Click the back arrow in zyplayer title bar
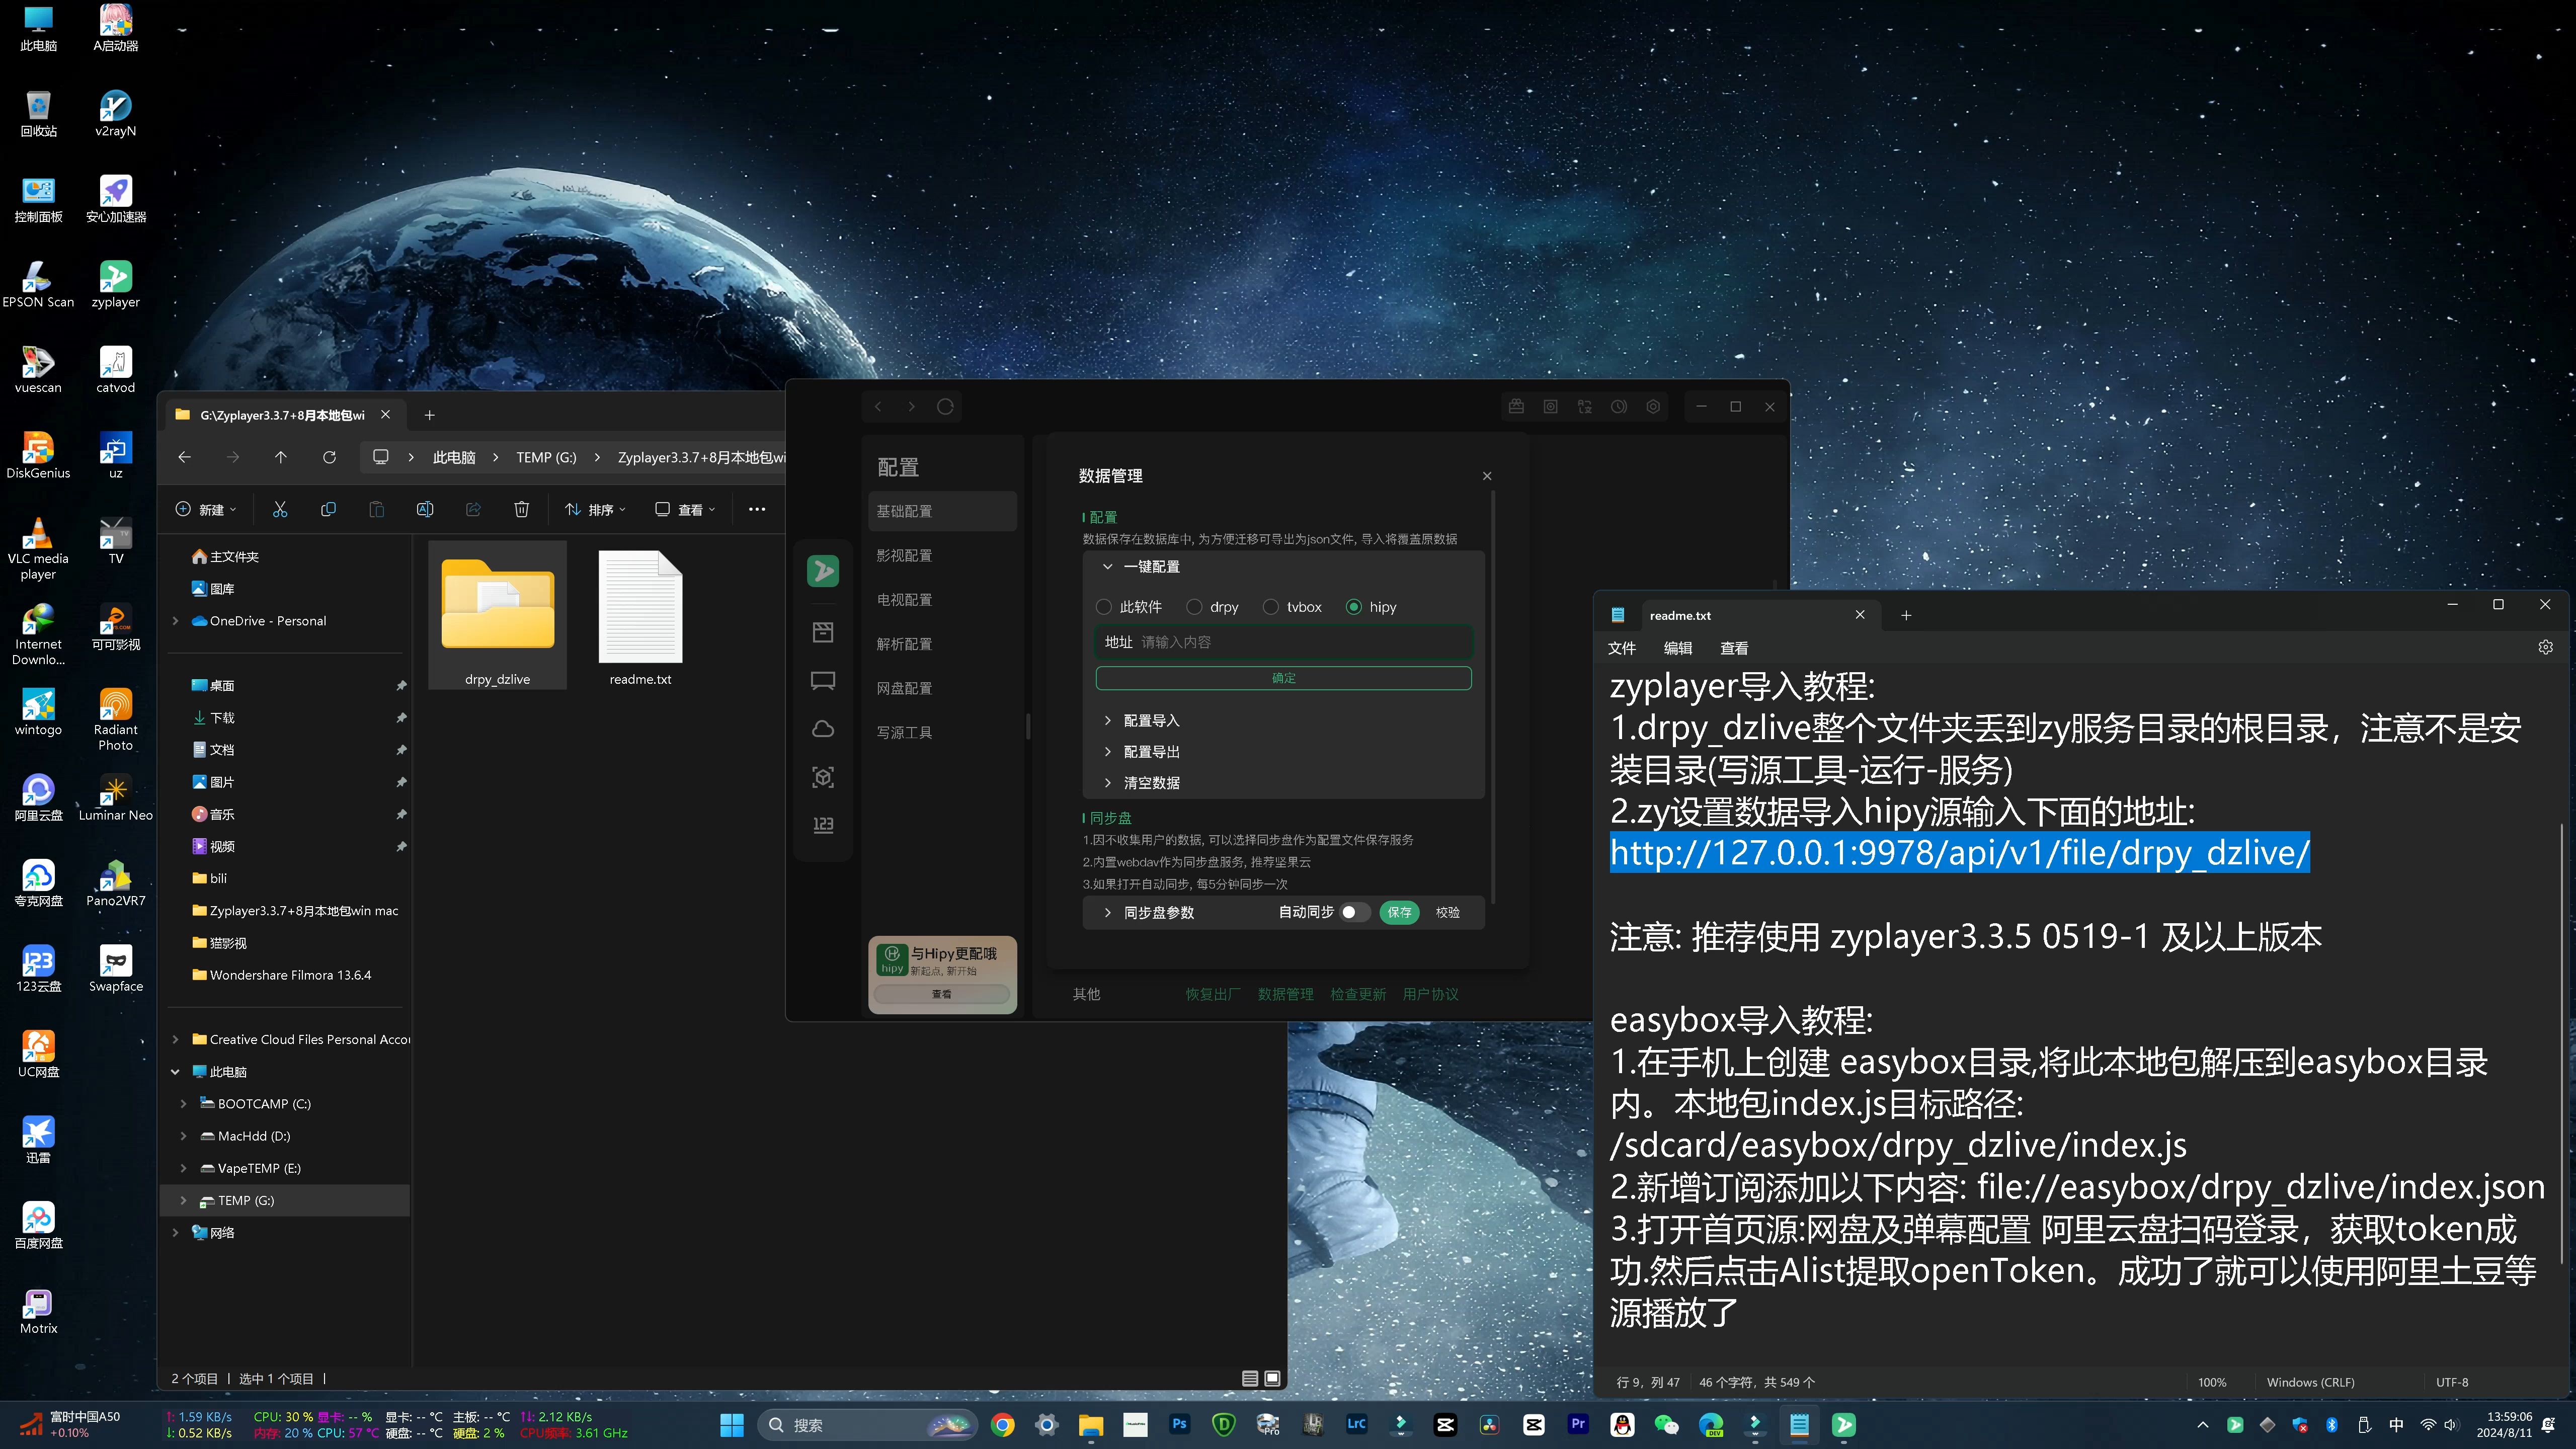Image resolution: width=2576 pixels, height=1449 pixels. point(878,407)
